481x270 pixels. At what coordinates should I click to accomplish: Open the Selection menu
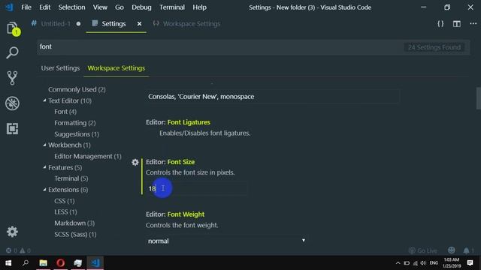pos(72,7)
